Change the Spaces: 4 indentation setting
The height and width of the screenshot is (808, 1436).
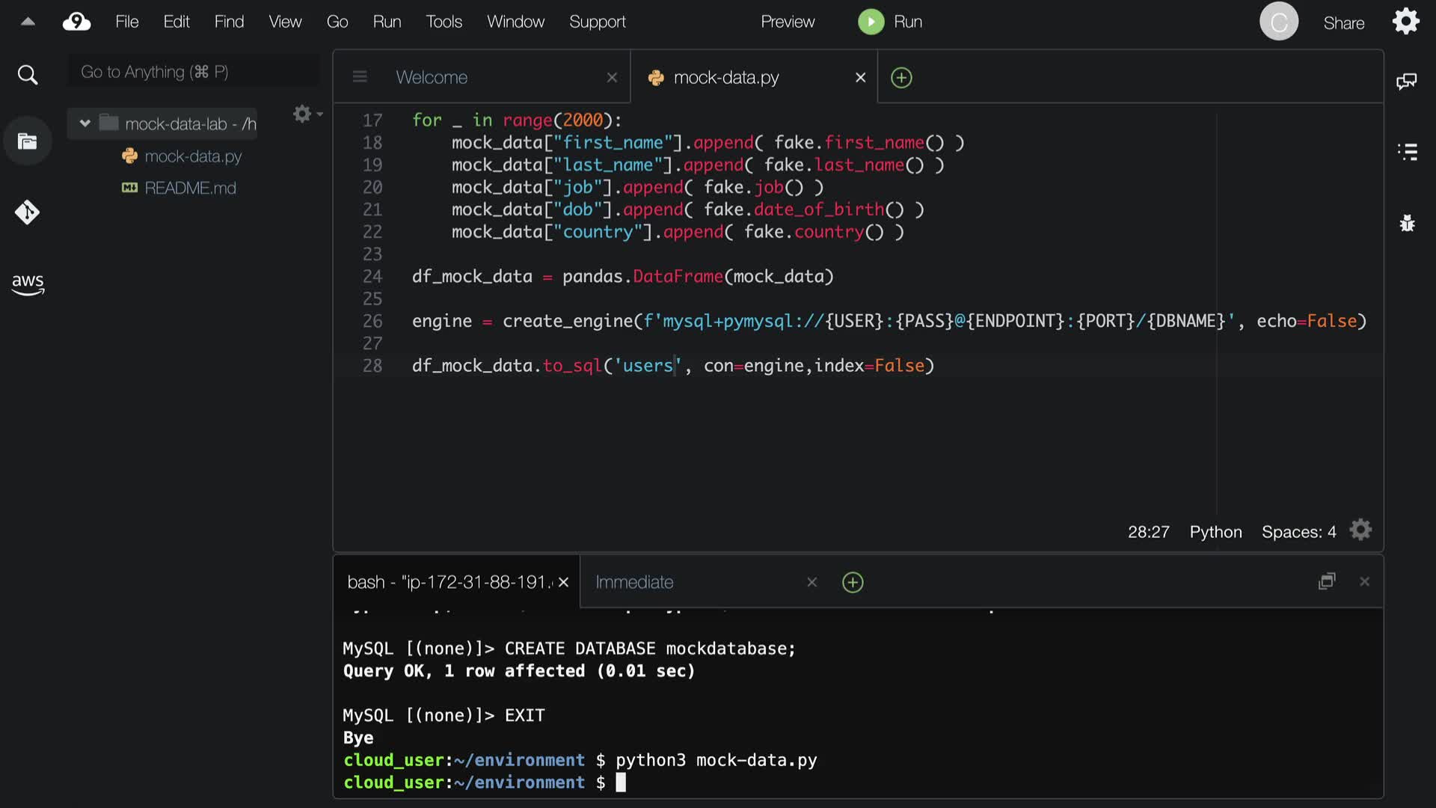(1298, 532)
